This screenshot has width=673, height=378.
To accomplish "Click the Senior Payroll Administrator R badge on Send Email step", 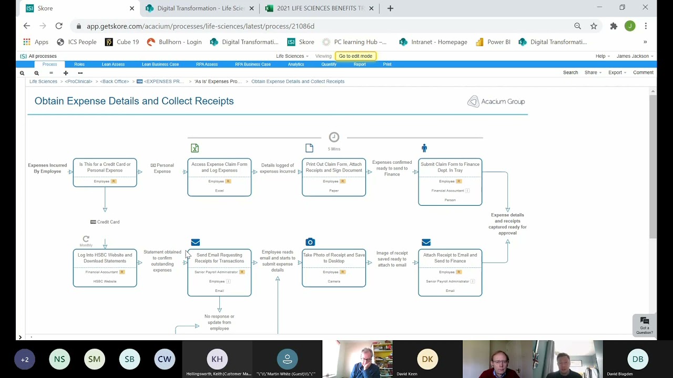I will [x=242, y=272].
